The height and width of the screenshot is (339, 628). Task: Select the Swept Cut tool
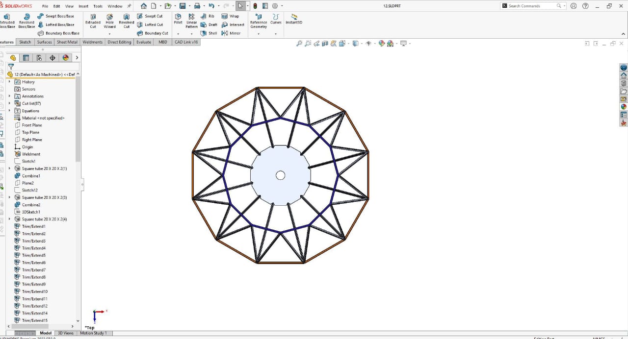pos(150,16)
